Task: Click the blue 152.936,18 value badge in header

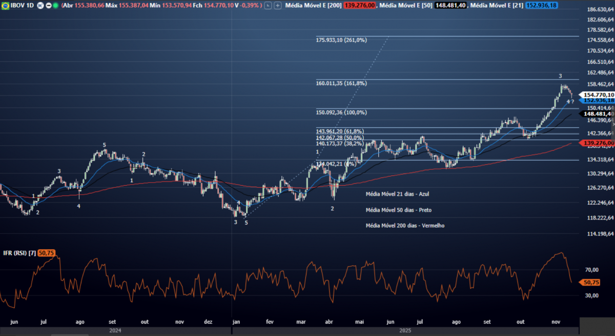Action: [543, 6]
